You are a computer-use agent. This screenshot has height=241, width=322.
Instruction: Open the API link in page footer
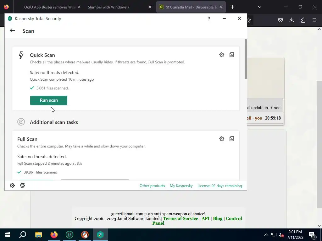pos(205,218)
